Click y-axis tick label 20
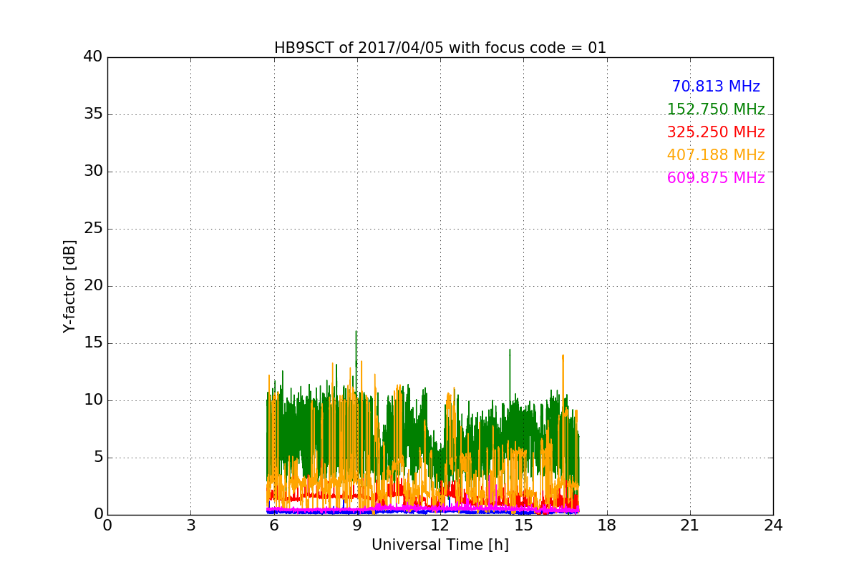Image resolution: width=859 pixels, height=572 pixels. point(93,286)
